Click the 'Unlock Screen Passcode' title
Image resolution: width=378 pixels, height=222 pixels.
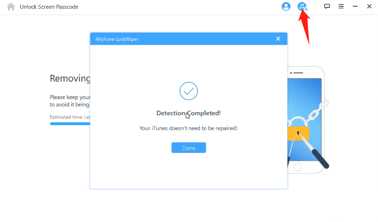[49, 7]
